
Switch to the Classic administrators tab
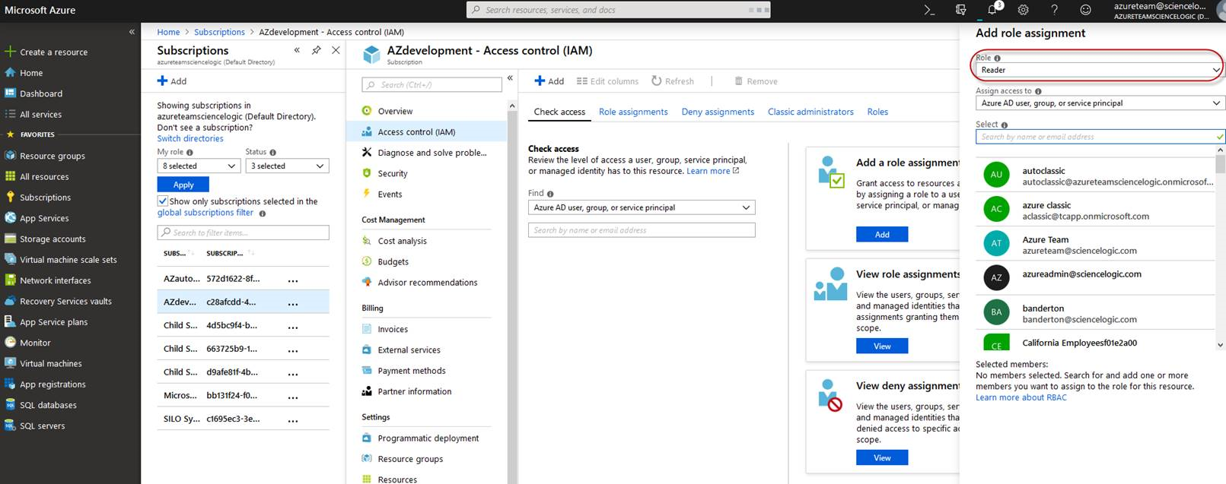[x=810, y=112]
